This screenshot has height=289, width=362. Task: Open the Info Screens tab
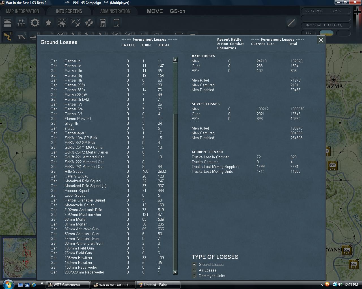click(x=69, y=11)
